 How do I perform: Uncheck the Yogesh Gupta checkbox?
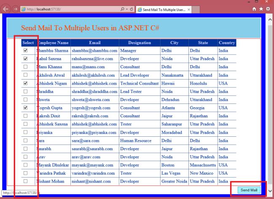26,108
